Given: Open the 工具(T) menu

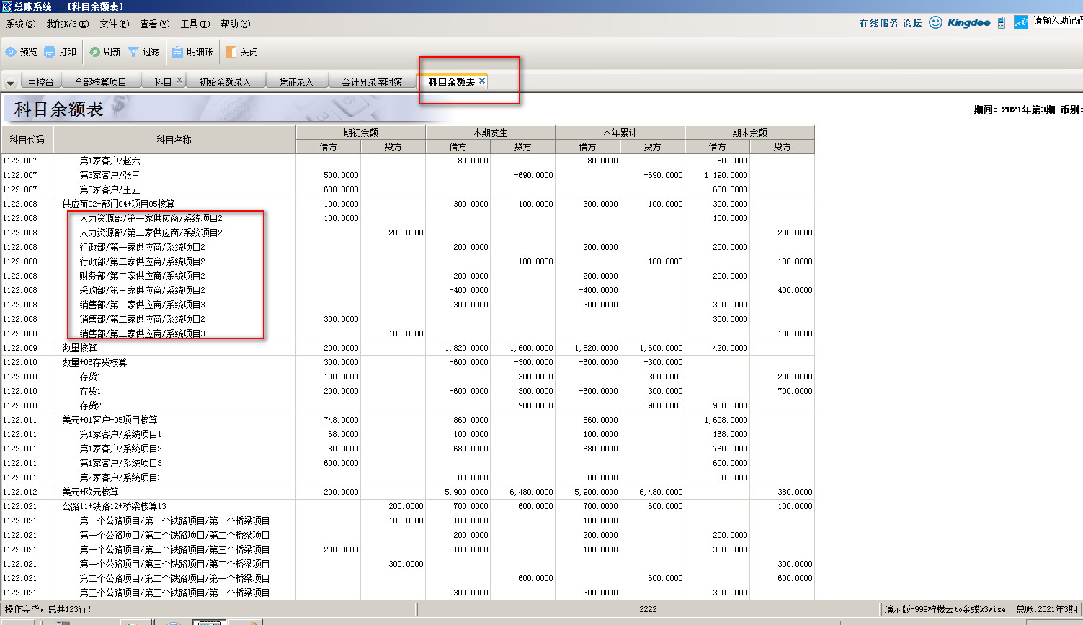Looking at the screenshot, I should [x=195, y=24].
